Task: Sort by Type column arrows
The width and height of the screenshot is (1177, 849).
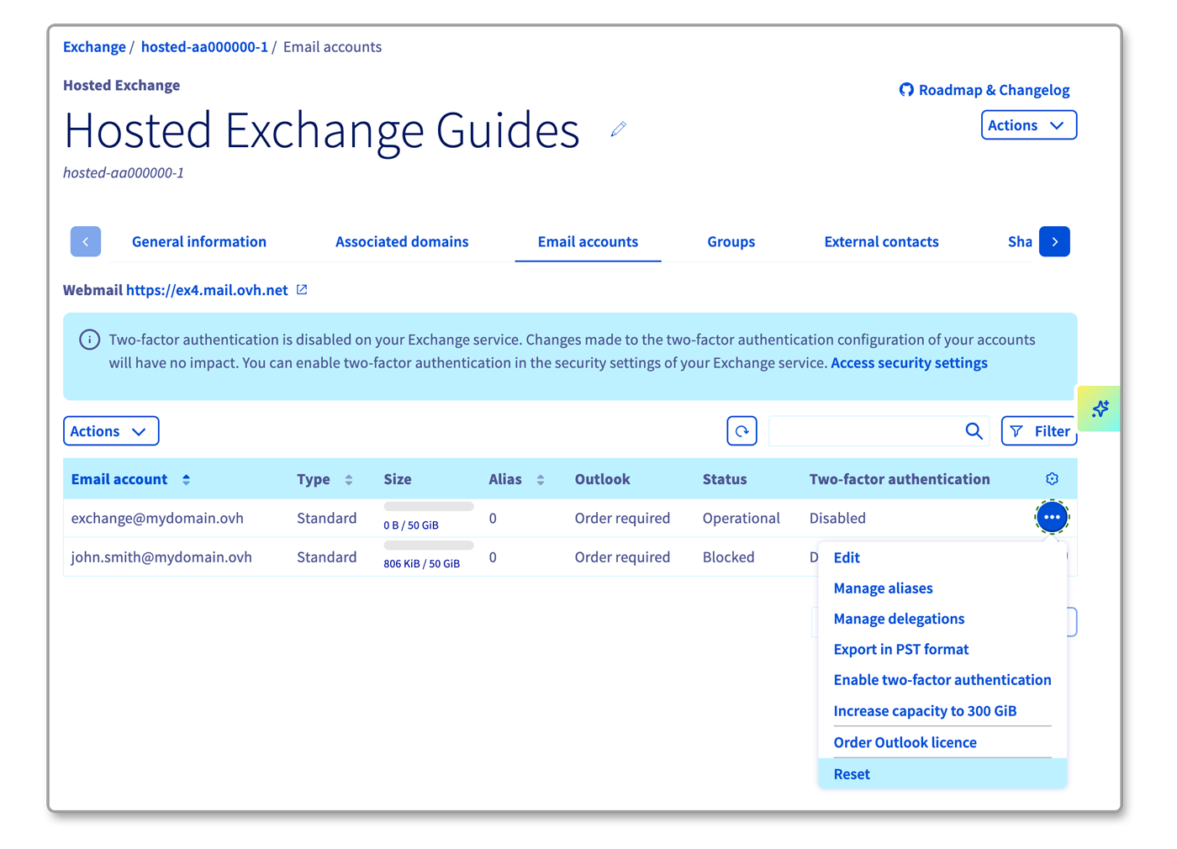Action: pos(348,479)
